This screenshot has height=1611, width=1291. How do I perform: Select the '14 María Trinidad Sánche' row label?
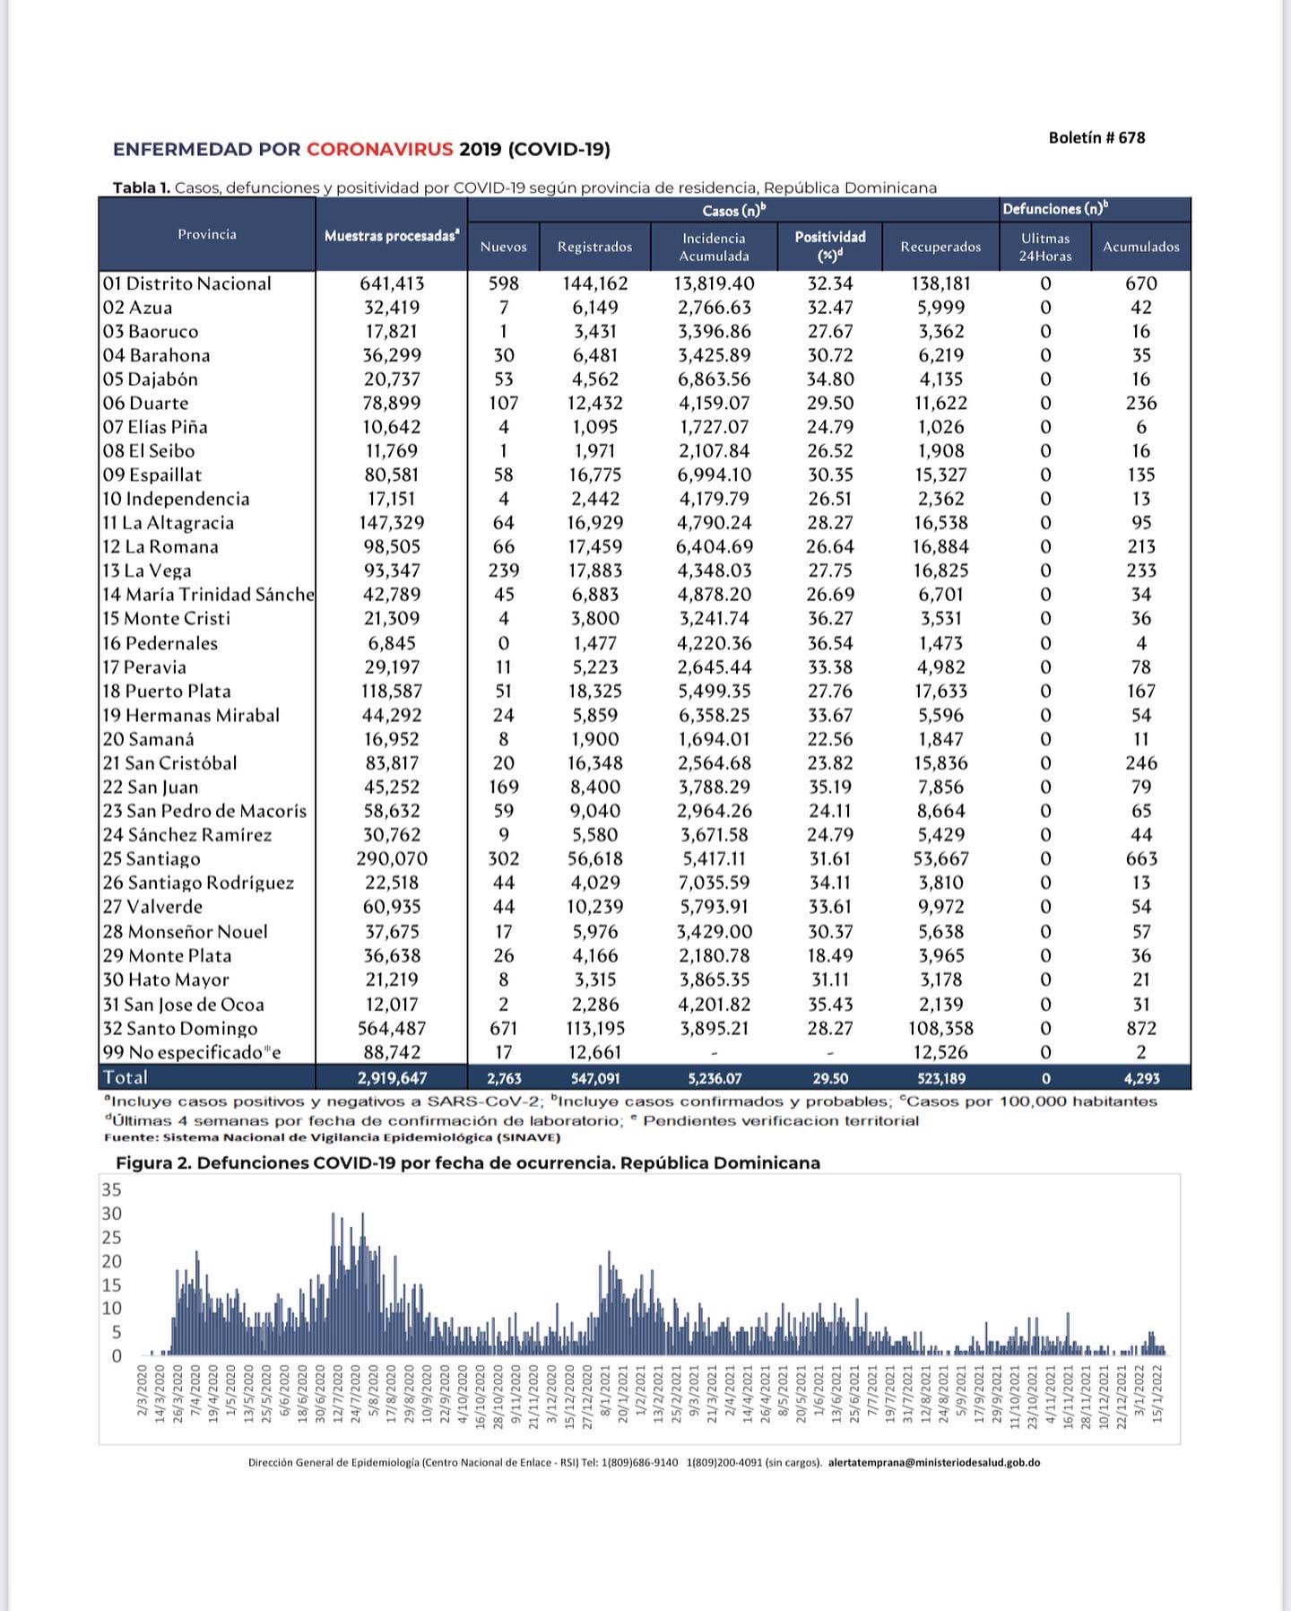point(208,595)
